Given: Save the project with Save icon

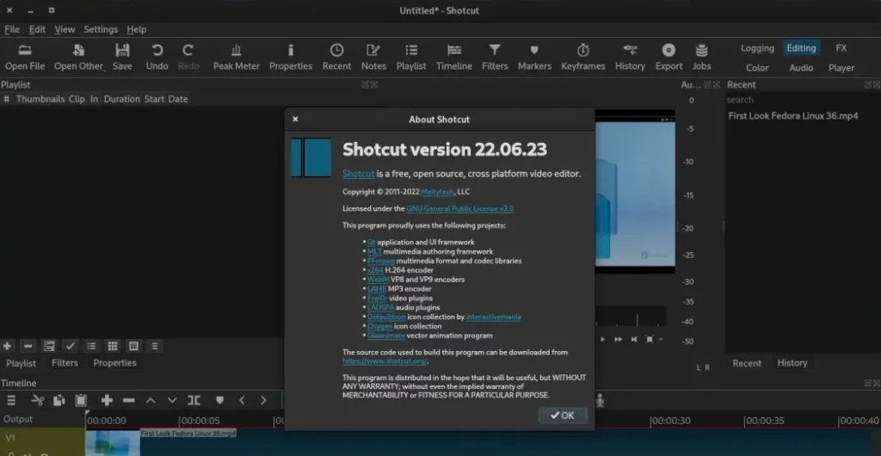Looking at the screenshot, I should [x=122, y=58].
